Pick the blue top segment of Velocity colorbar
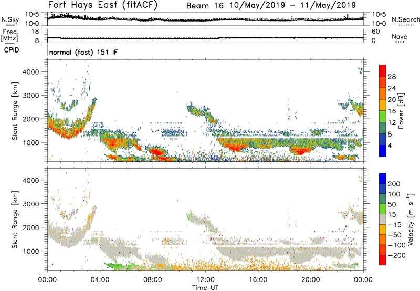Screen dimensions: 420x291 point(383,179)
